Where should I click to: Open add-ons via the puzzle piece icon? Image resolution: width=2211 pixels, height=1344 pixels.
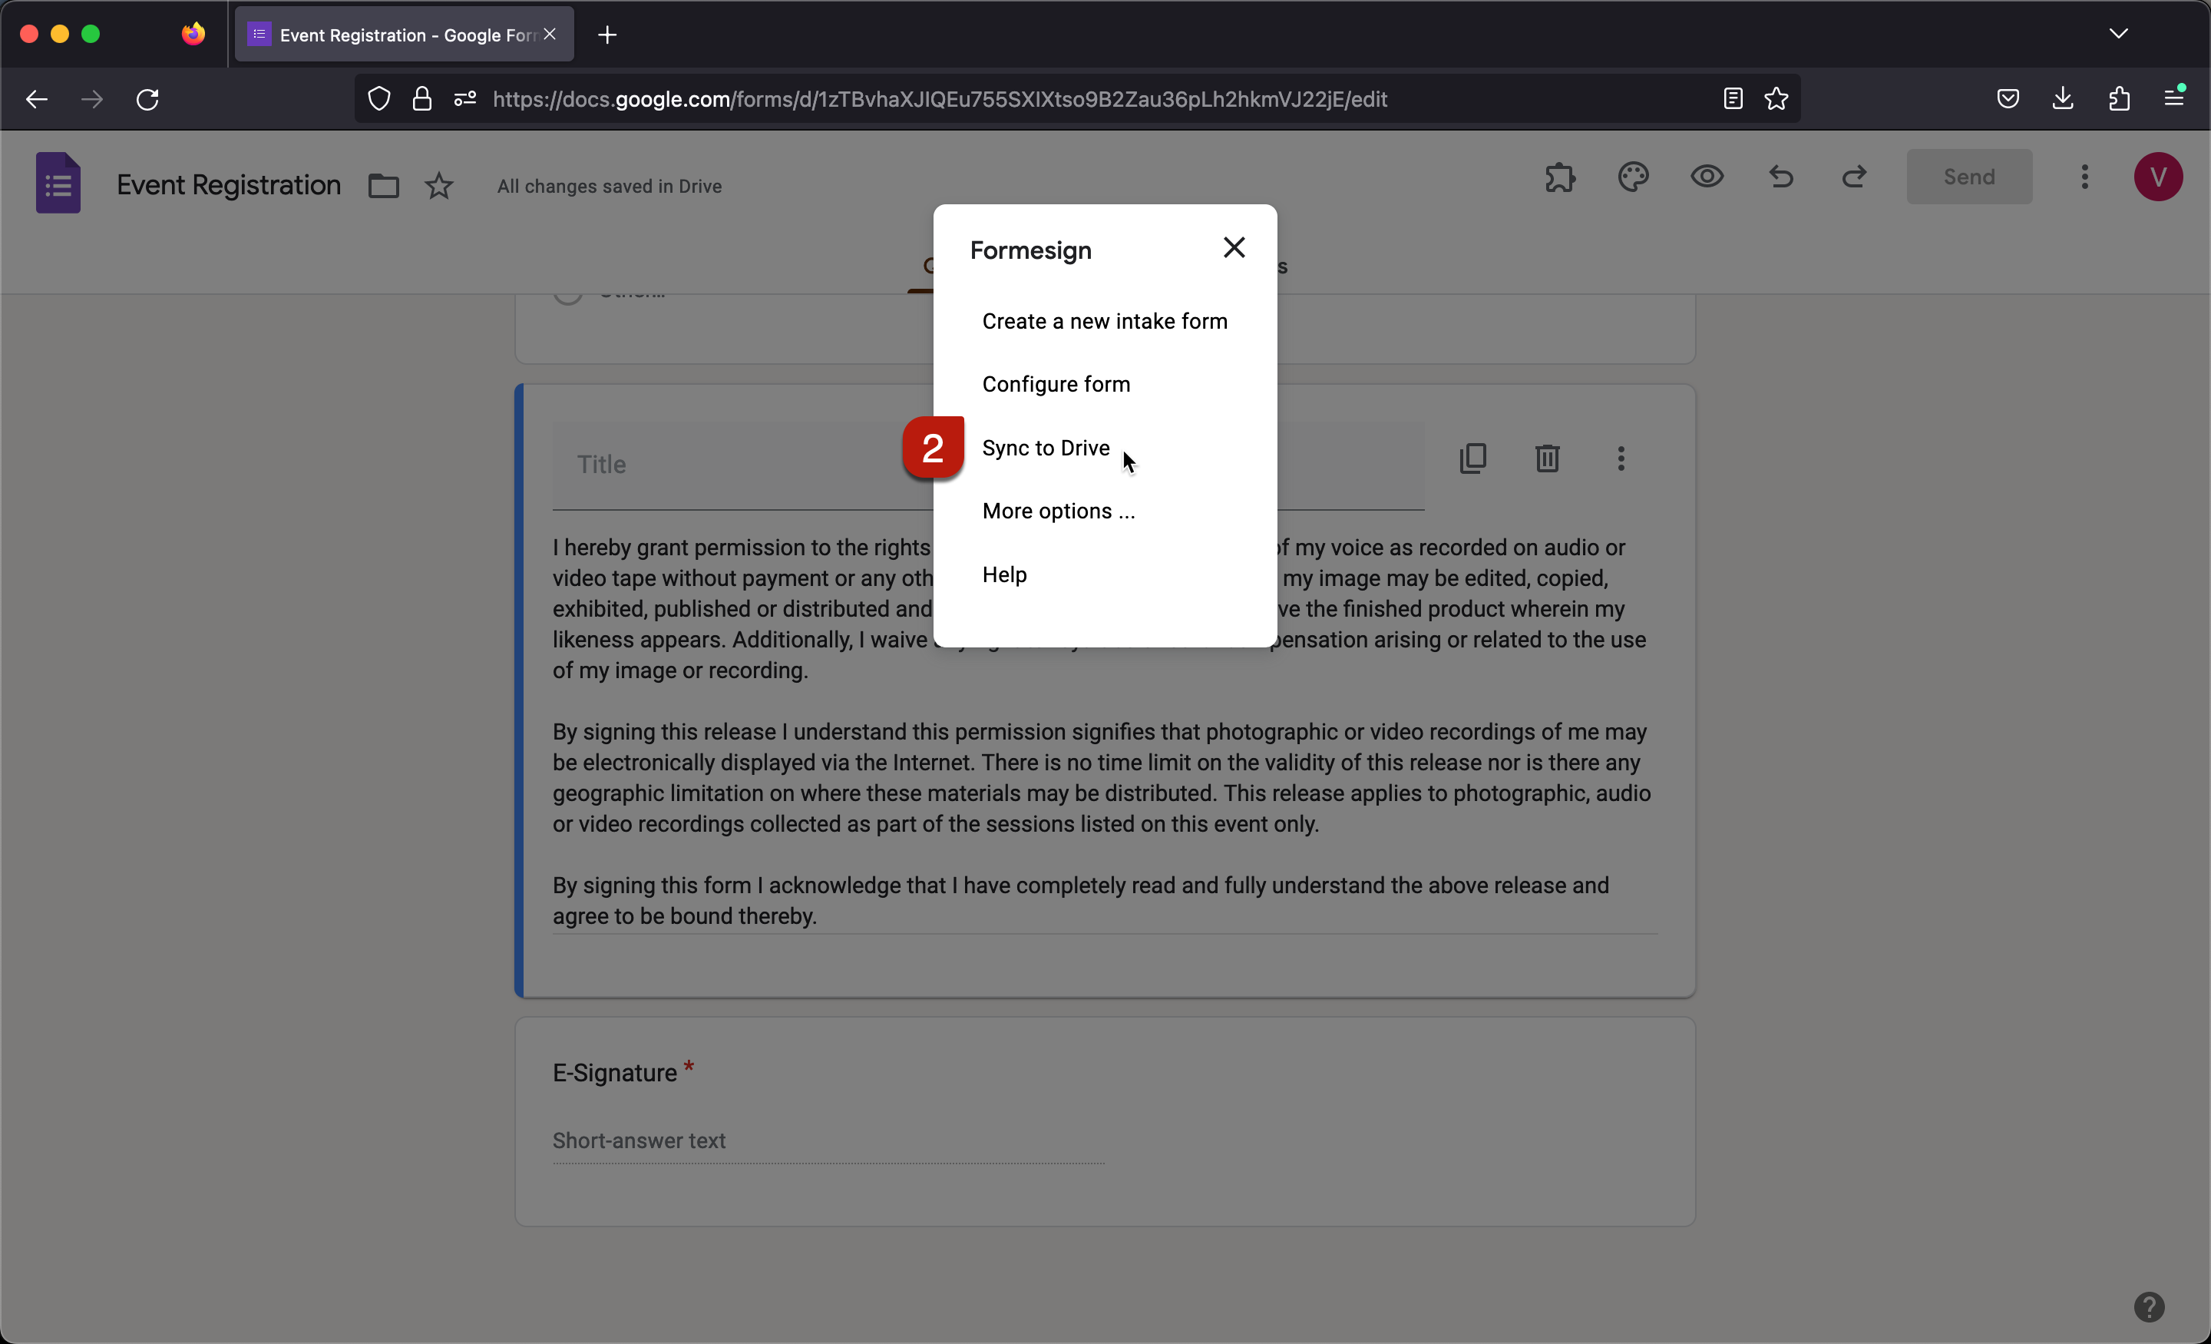(x=1559, y=177)
